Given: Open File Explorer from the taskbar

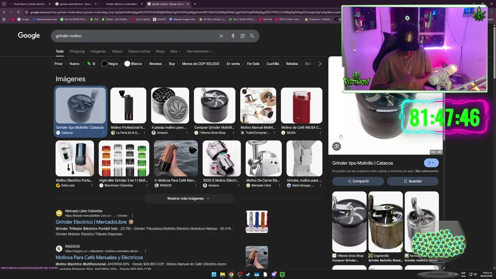Looking at the screenshot, I should pyautogui.click(x=222, y=275).
